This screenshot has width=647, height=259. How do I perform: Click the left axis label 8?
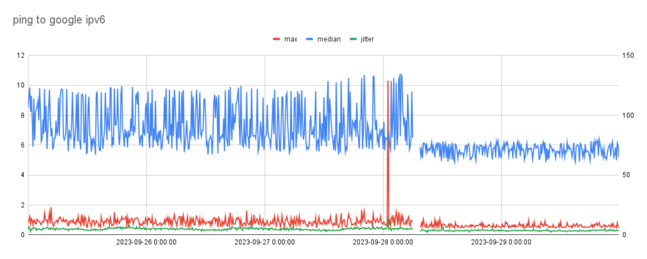(x=22, y=115)
